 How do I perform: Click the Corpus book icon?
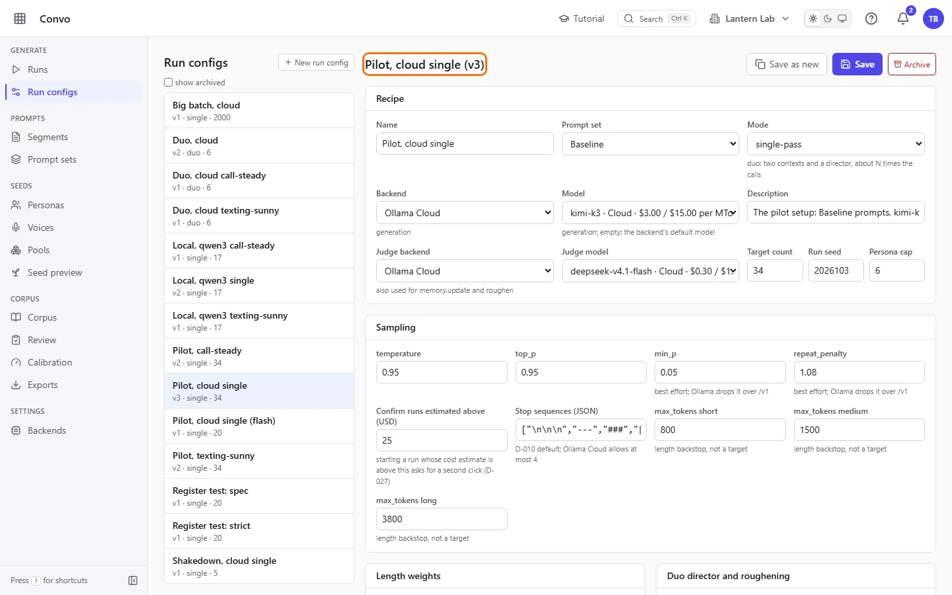pyautogui.click(x=16, y=317)
